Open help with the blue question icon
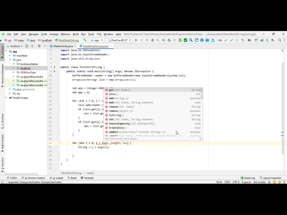The image size is (287, 215). pyautogui.click(x=207, y=40)
